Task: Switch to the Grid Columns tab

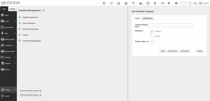Action: tap(148, 18)
